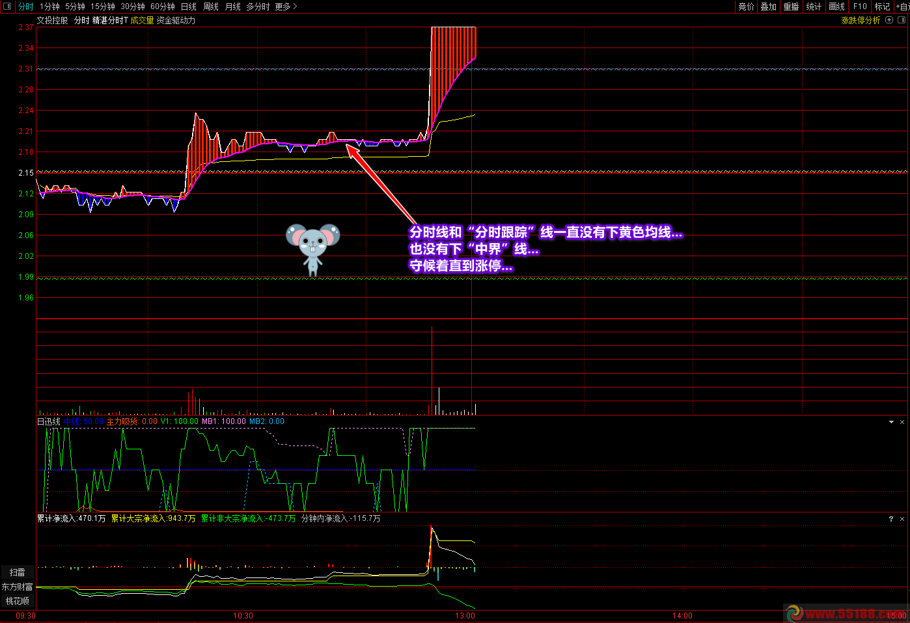Open the F10 company info

coord(860,7)
